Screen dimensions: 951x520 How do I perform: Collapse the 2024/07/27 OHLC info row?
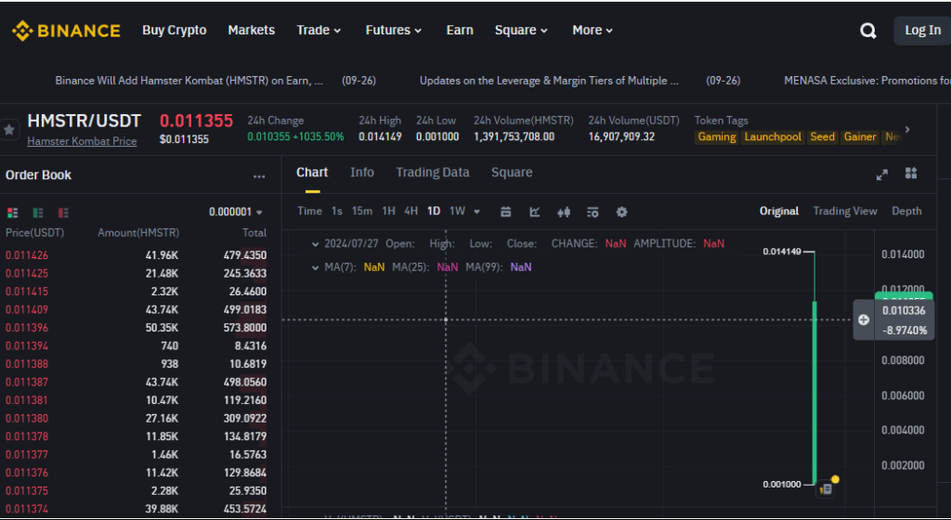(x=315, y=244)
